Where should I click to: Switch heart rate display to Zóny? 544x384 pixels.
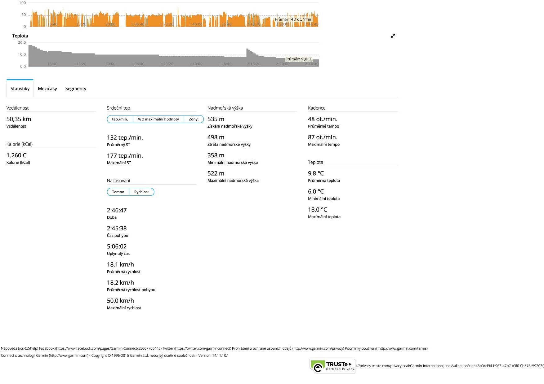[194, 119]
